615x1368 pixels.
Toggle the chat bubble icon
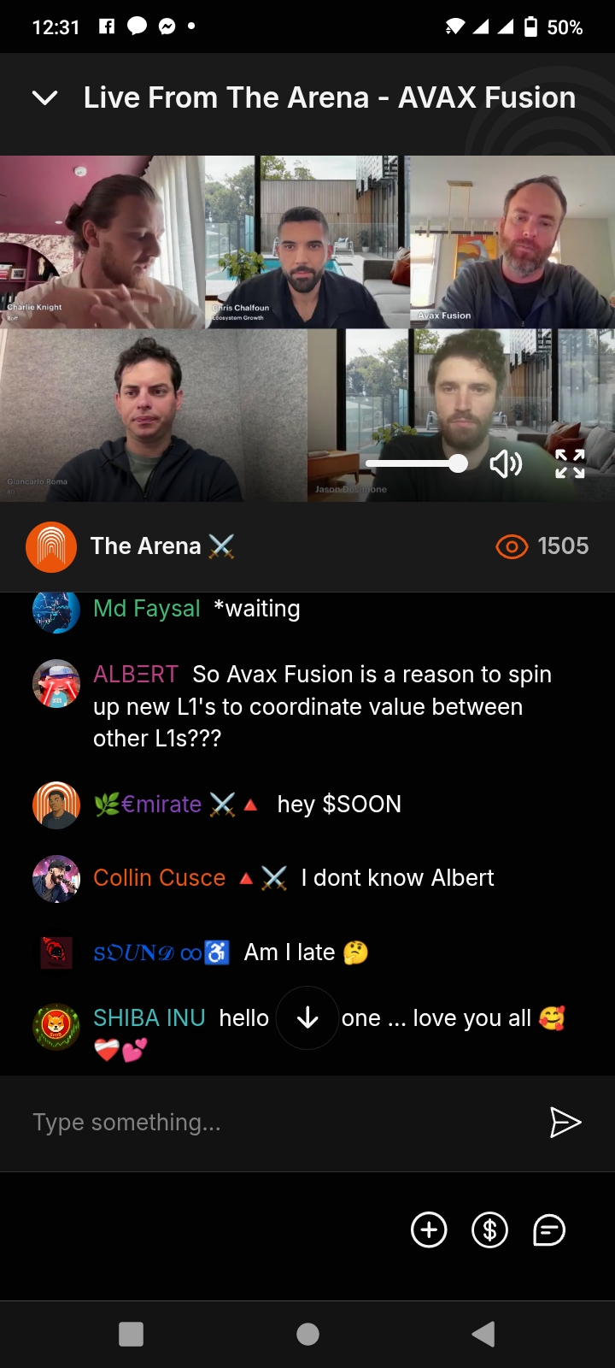(x=549, y=1230)
